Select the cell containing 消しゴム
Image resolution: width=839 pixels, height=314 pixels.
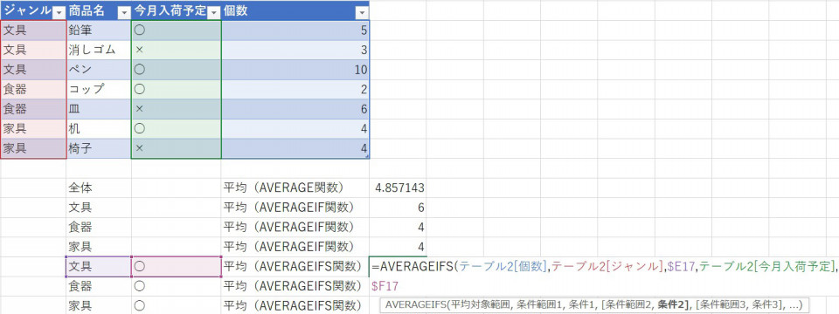point(99,50)
